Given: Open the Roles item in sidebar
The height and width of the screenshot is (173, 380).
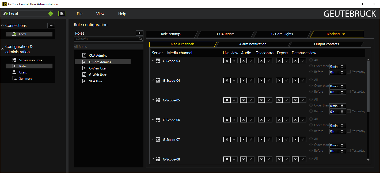Looking at the screenshot, I should [x=29, y=66].
